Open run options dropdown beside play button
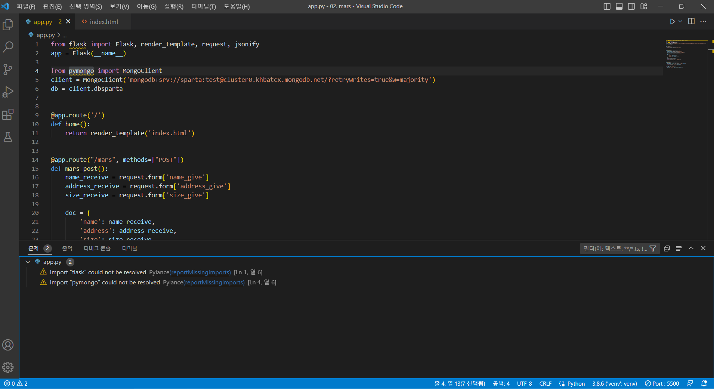The width and height of the screenshot is (714, 389). [680, 22]
